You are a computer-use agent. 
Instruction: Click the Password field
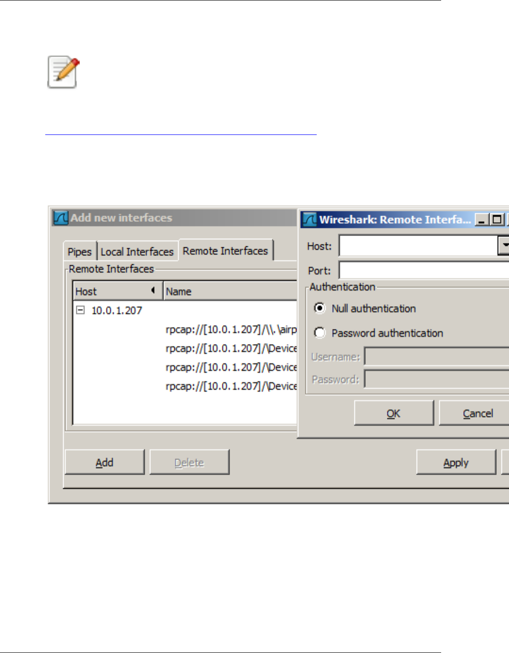(437, 379)
